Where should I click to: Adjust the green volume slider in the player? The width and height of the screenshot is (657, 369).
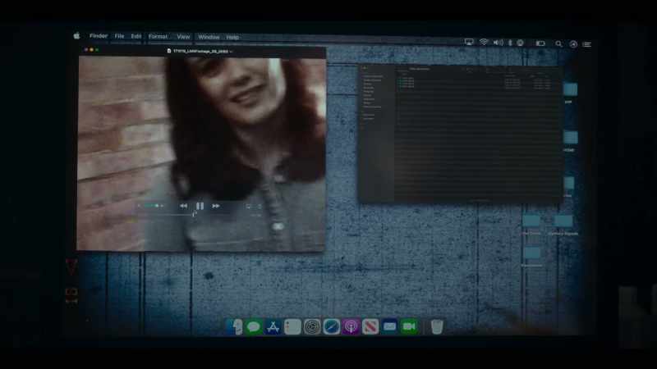(x=152, y=206)
